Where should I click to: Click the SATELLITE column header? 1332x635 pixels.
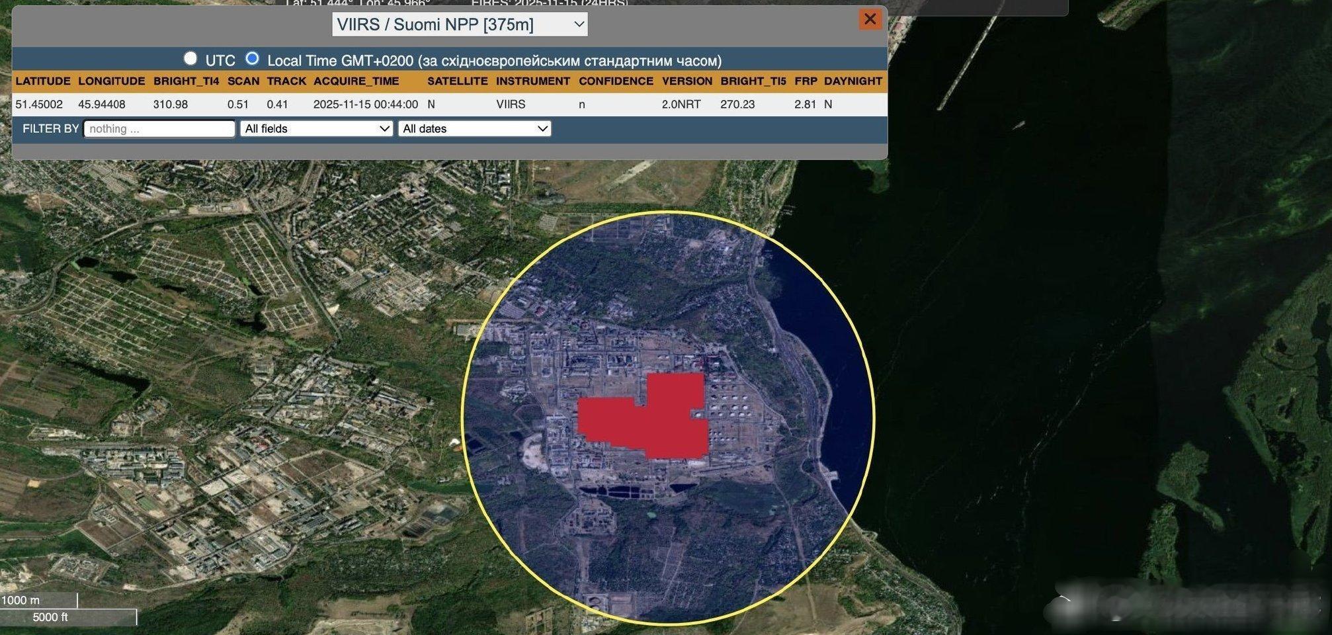[x=458, y=81]
